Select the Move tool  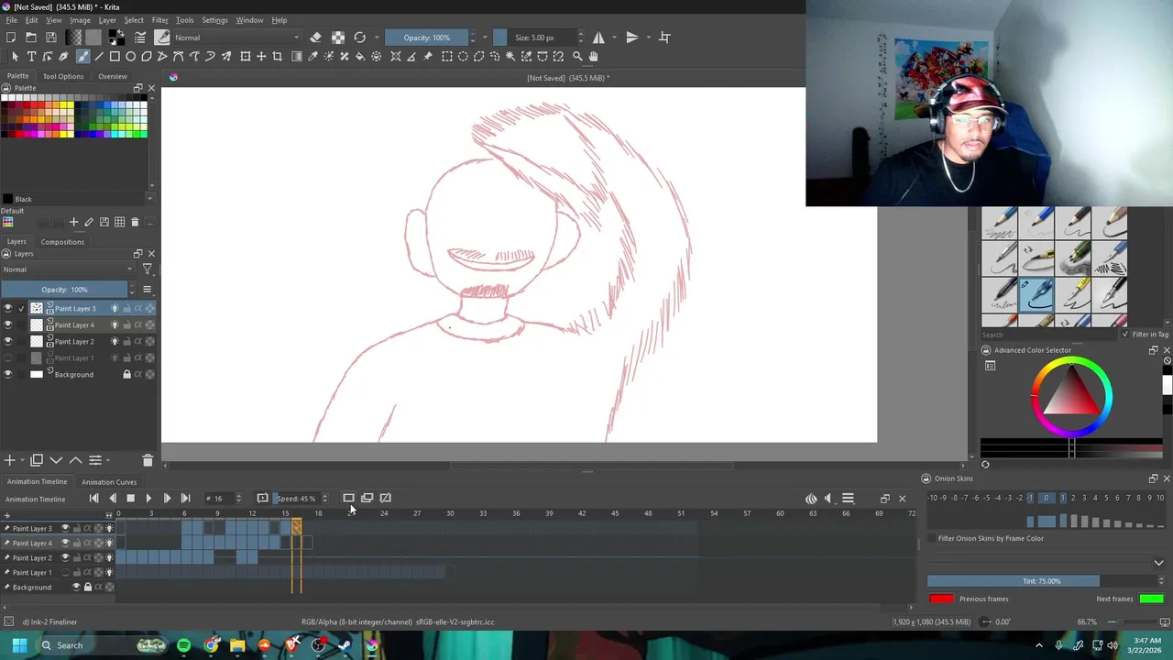261,57
